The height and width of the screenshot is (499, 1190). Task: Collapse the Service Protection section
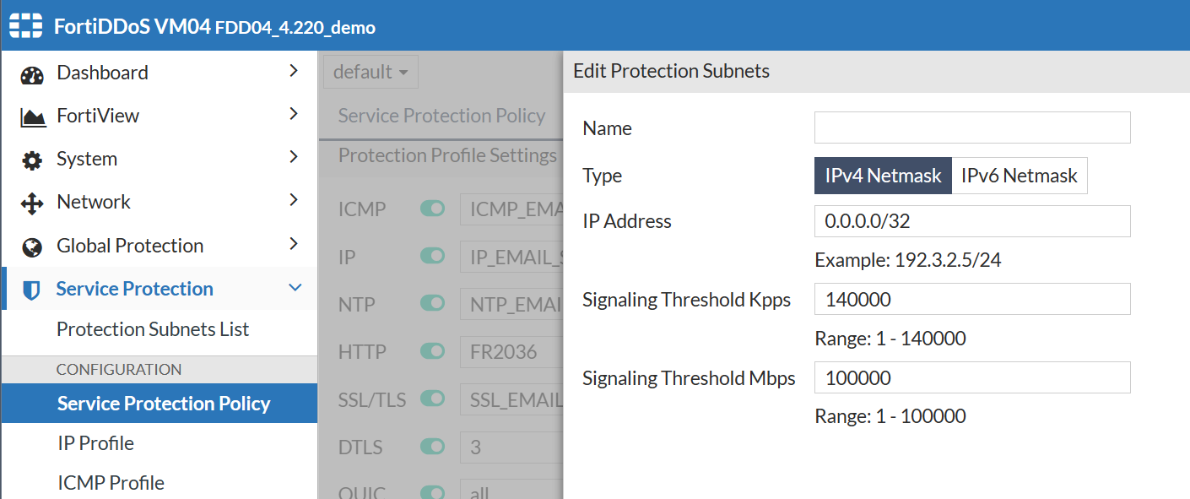coord(295,288)
